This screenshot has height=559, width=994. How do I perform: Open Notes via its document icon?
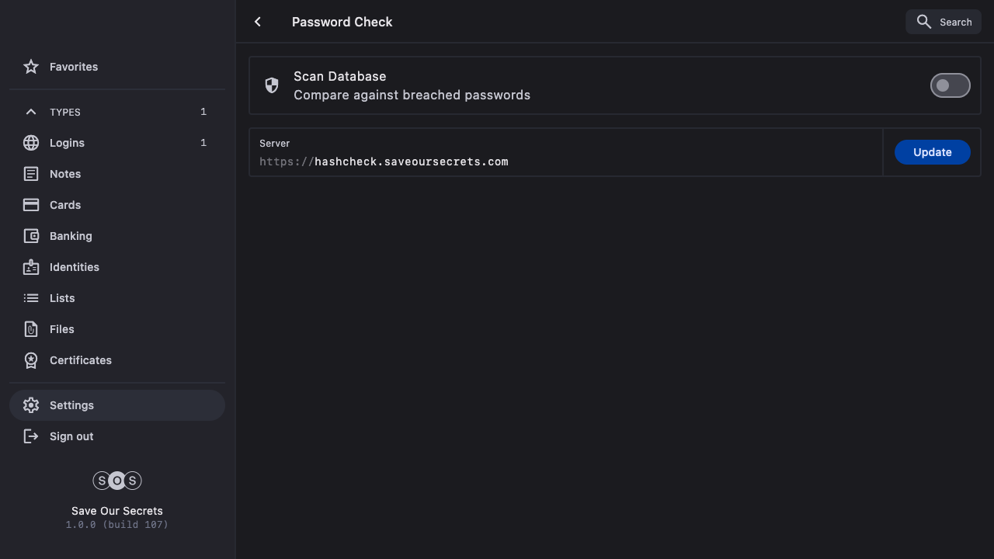(x=31, y=174)
